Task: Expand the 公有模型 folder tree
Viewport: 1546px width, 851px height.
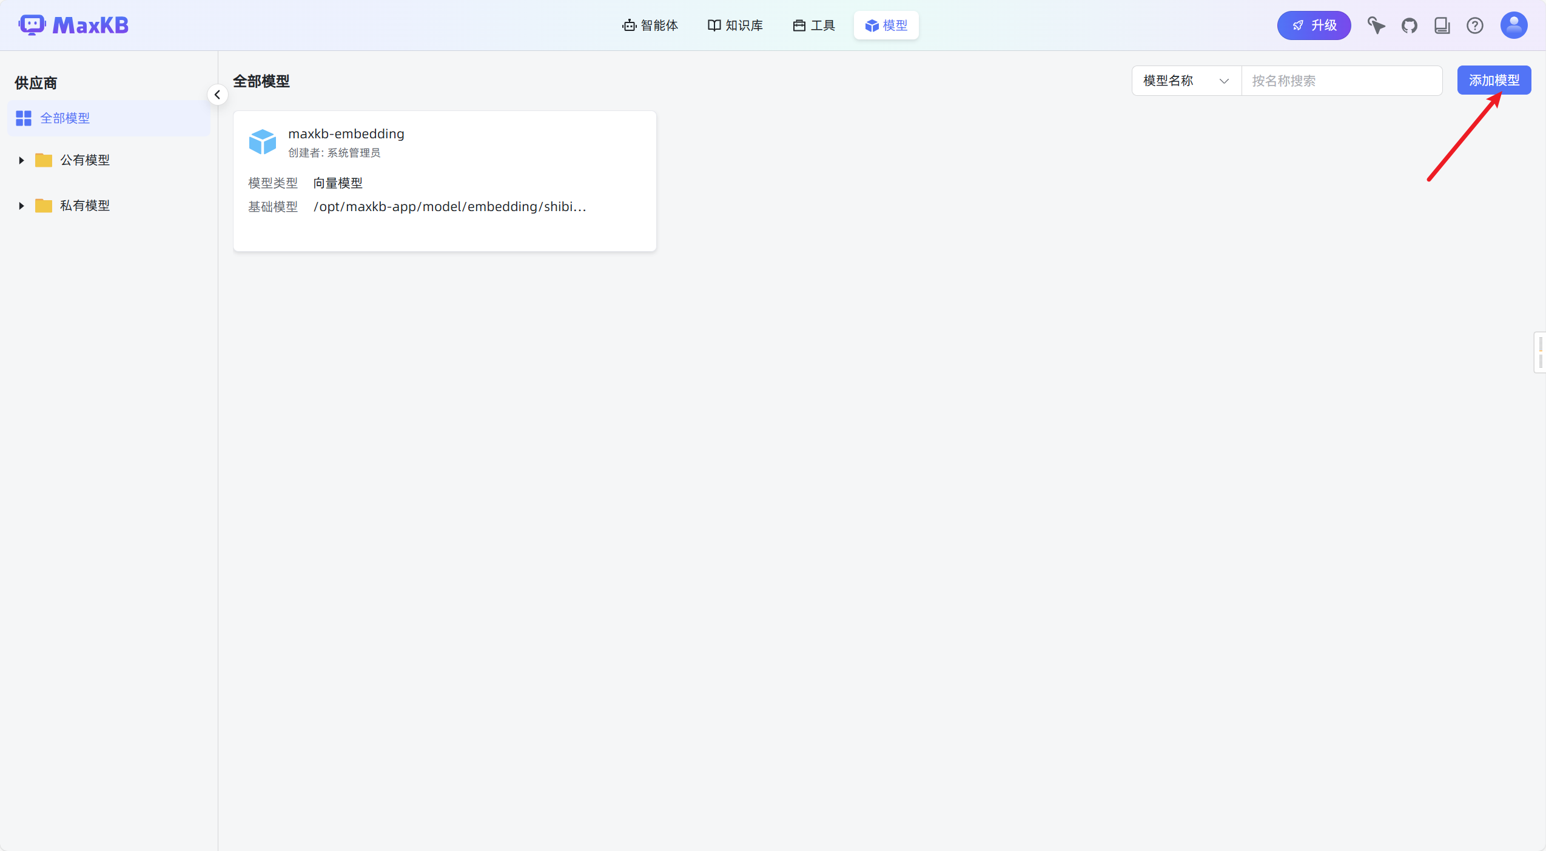Action: point(21,160)
